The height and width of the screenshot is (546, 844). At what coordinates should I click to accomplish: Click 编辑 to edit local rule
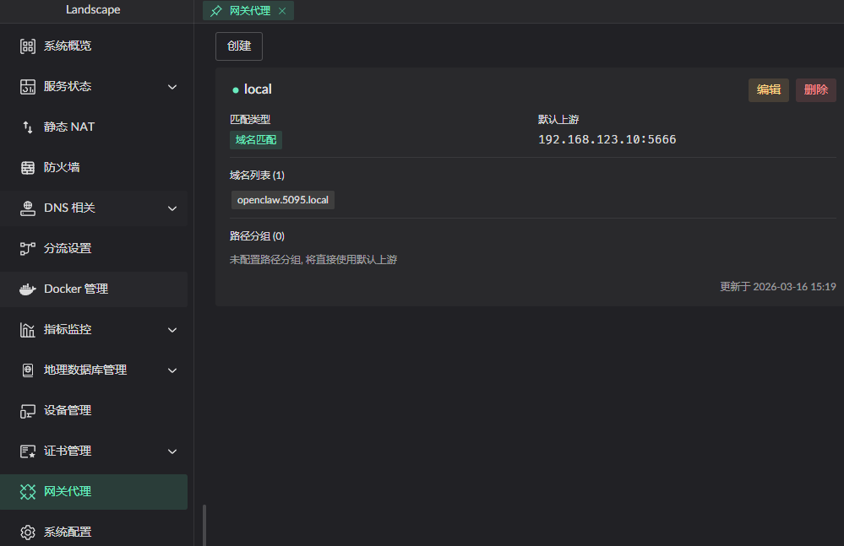pos(768,90)
